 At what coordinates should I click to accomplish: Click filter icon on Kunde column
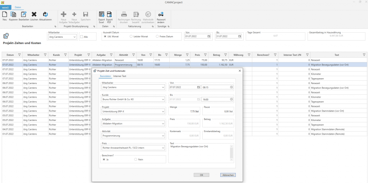click(x=65, y=55)
